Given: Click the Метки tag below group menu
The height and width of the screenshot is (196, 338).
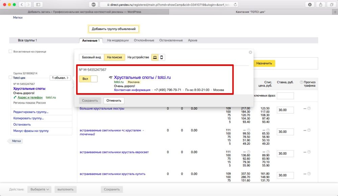Looking at the screenshot, I should pos(16,141).
